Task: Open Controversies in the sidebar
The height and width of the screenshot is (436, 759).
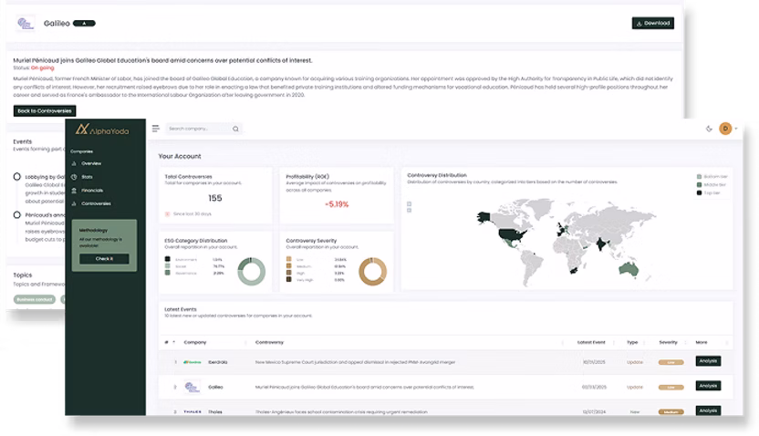Action: pos(96,203)
